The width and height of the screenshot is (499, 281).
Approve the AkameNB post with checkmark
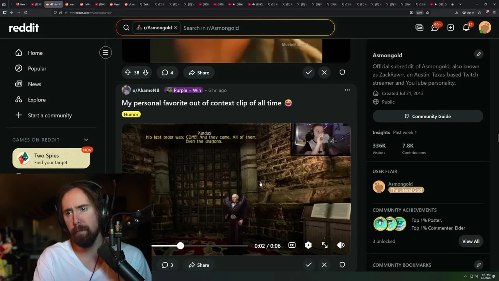(309, 265)
